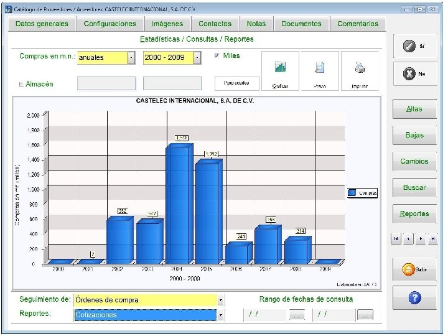Screen dimensions: 448x336
Task: Exit with the Salir button
Action: click(x=414, y=269)
